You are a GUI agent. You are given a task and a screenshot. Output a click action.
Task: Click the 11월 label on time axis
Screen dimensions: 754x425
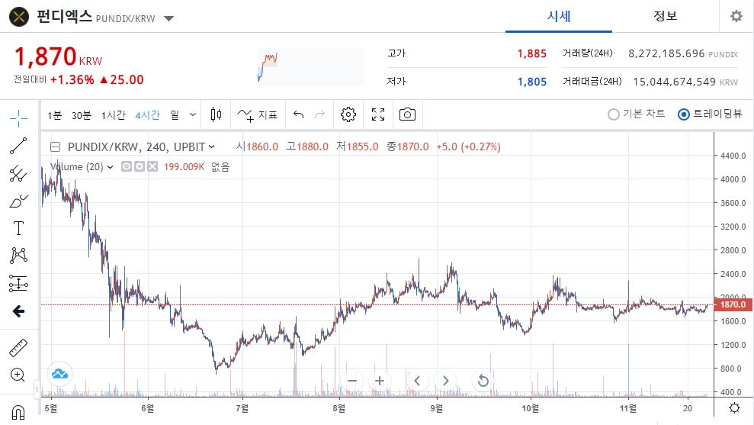[628, 408]
